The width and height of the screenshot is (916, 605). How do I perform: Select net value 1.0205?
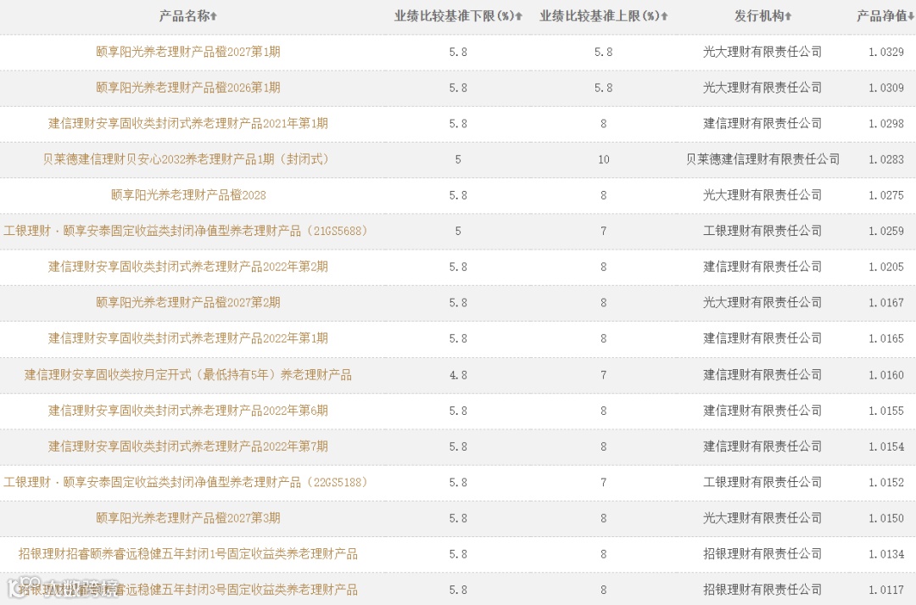pyautogui.click(x=886, y=267)
